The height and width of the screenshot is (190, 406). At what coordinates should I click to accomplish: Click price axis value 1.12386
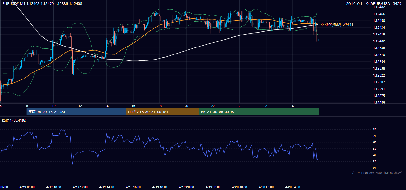[x=379, y=48]
